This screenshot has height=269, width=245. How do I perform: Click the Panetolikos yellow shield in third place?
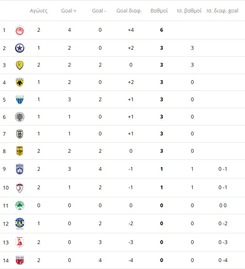tap(19, 65)
